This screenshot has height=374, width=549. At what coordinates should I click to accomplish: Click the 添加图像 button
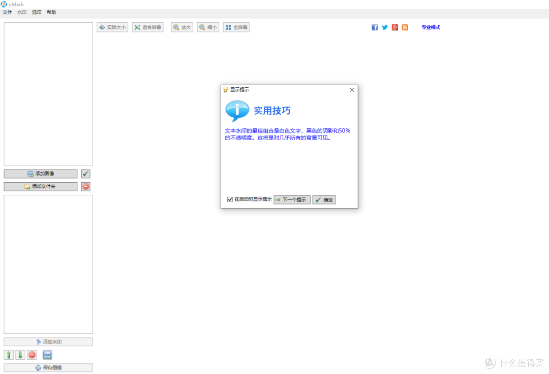[41, 174]
